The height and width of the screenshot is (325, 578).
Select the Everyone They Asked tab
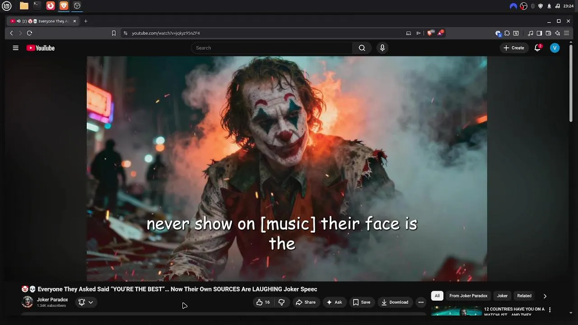coord(43,21)
